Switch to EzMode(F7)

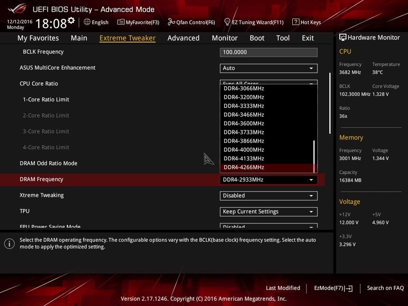[x=333, y=288]
